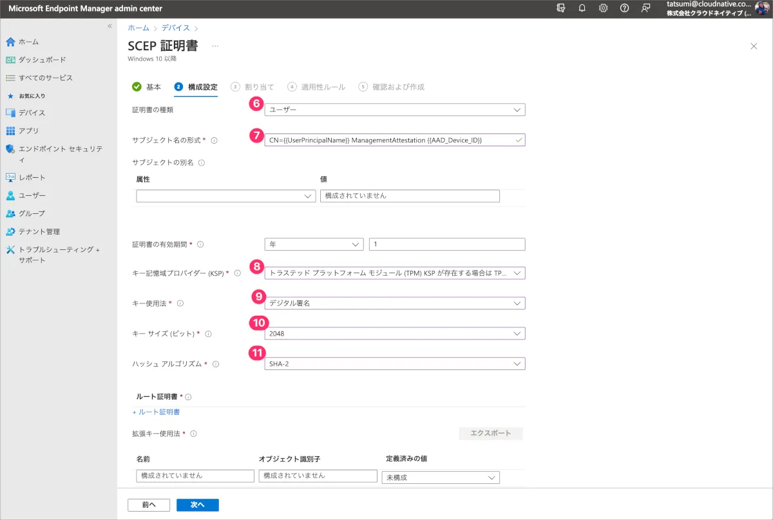The width and height of the screenshot is (773, 520).
Task: Collapse the left sidebar with chevron icon
Action: point(110,26)
